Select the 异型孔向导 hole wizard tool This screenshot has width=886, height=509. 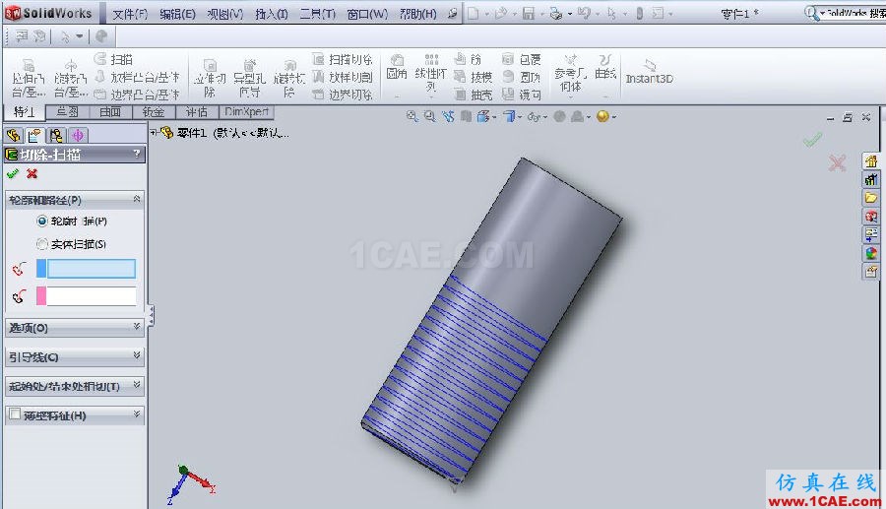click(x=249, y=78)
